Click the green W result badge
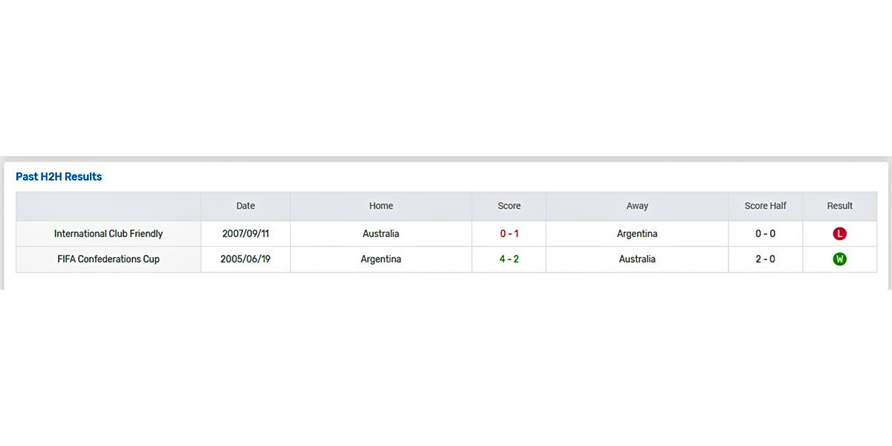 [840, 259]
